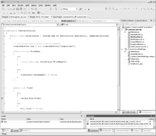Open the Debug configuration dropdown
Image resolution: width=156 pixels, height=136 pixels.
(77, 9)
